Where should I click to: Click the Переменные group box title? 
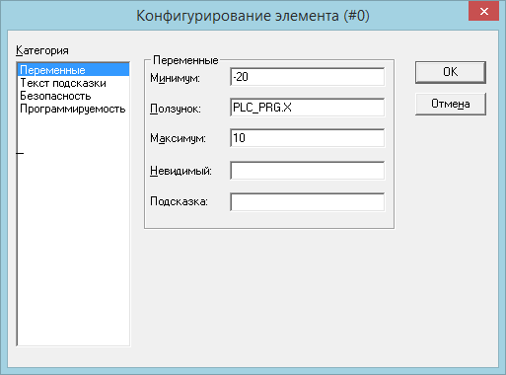pyautogui.click(x=185, y=60)
